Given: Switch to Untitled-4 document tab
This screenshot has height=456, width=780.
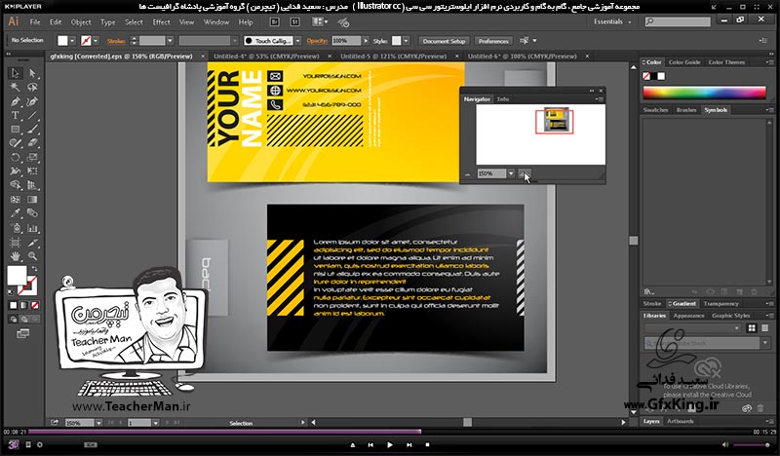Looking at the screenshot, I should click(266, 57).
